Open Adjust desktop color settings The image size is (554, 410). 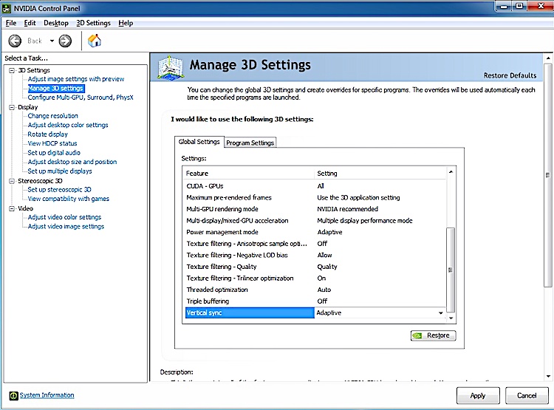point(68,125)
